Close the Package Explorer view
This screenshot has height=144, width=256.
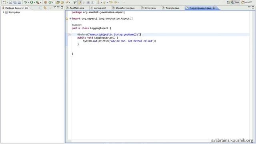click(26, 8)
